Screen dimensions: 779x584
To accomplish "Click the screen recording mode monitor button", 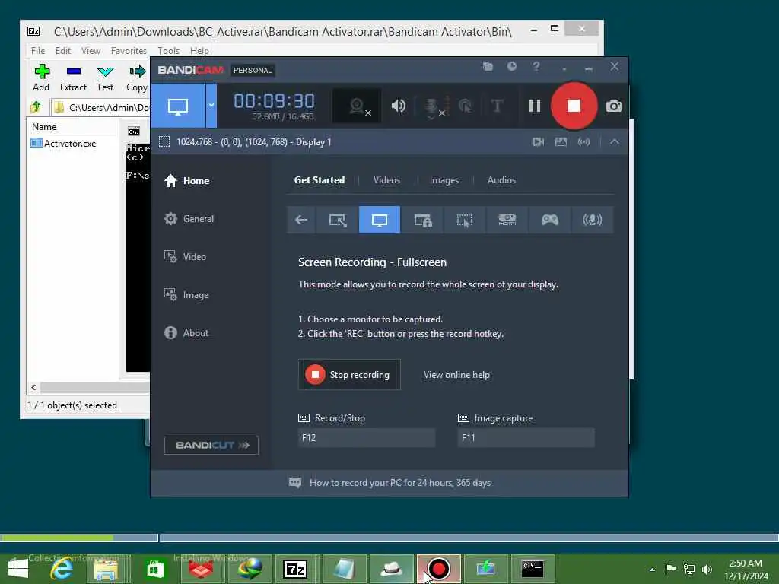I will click(178, 105).
